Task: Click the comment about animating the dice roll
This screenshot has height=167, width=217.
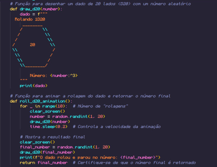Action: pyautogui.click(x=90, y=96)
